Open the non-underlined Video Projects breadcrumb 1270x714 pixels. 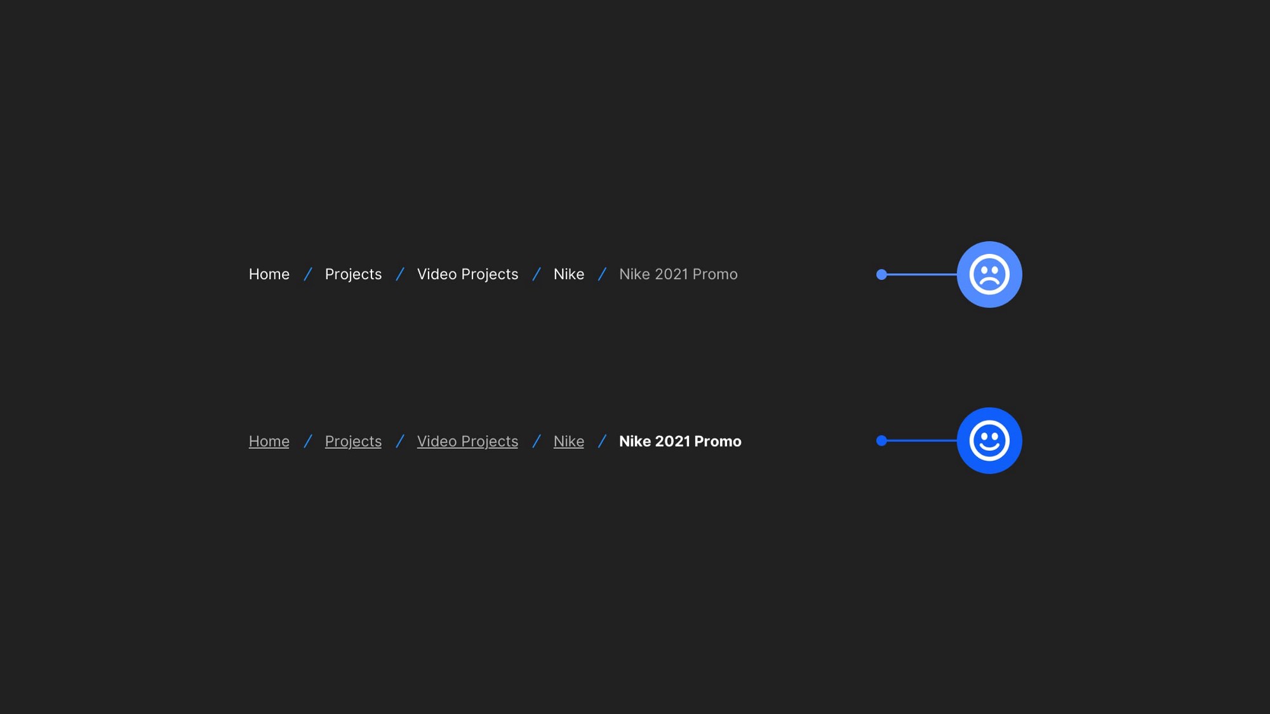(467, 274)
